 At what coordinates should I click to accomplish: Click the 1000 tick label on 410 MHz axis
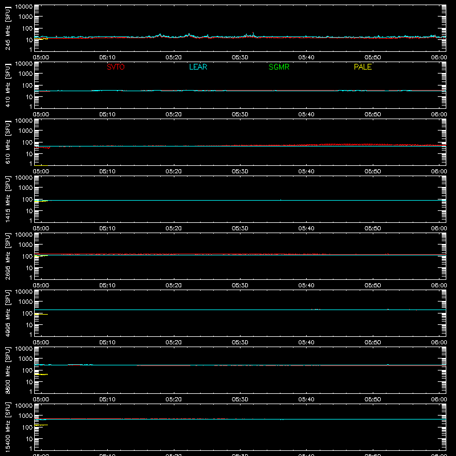pyautogui.click(x=26, y=74)
